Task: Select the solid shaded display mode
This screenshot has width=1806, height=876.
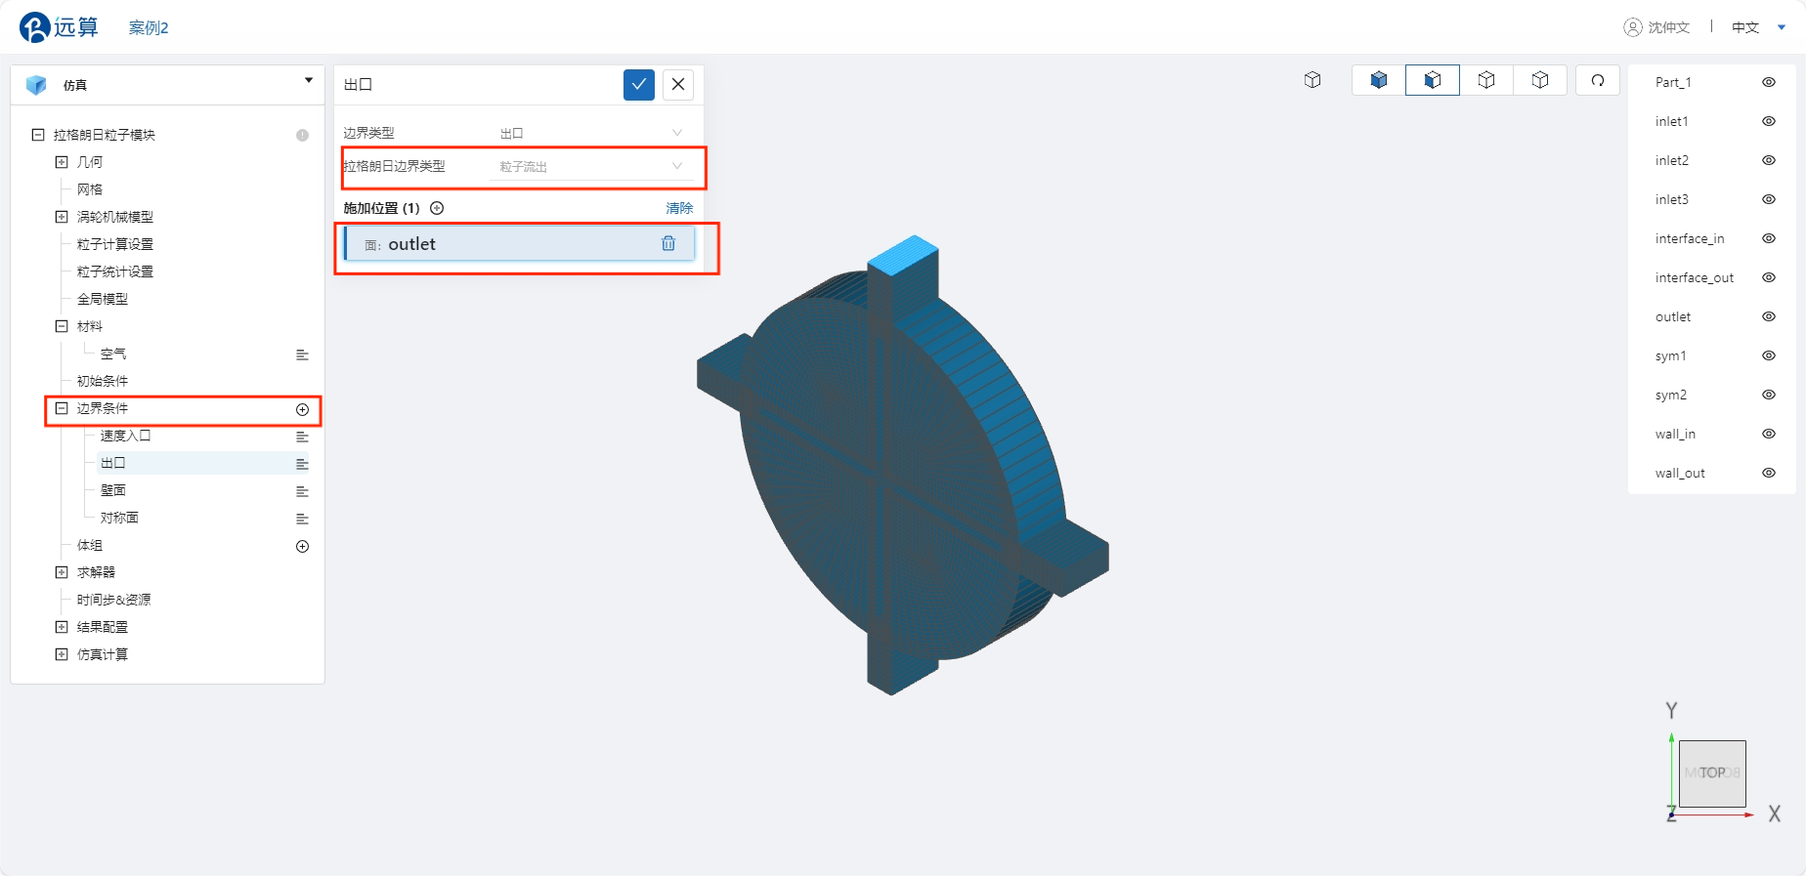Action: click(x=1379, y=80)
